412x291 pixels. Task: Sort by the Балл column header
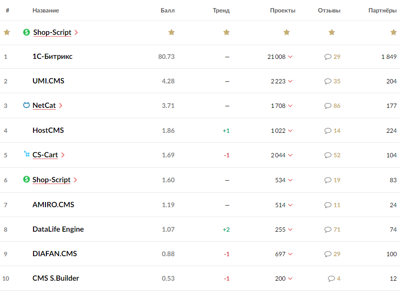(x=168, y=10)
